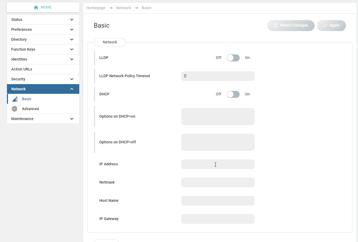Open the Directory menu item

43,39
